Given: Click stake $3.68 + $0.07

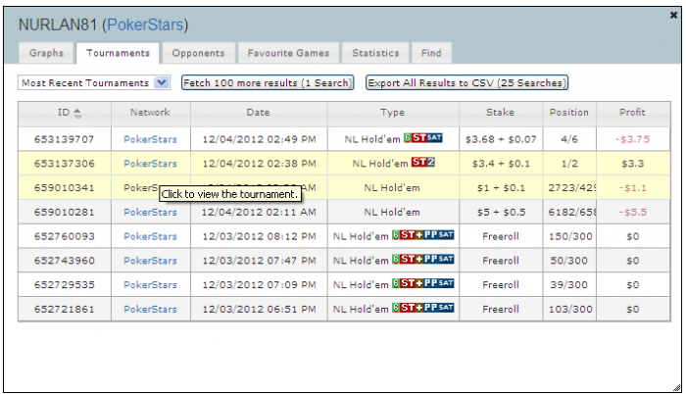Looking at the screenshot, I should (501, 139).
